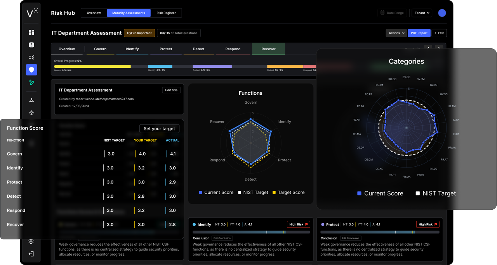Open the dashboard grid icon in sidebar
The width and height of the screenshot is (497, 265).
(31, 32)
